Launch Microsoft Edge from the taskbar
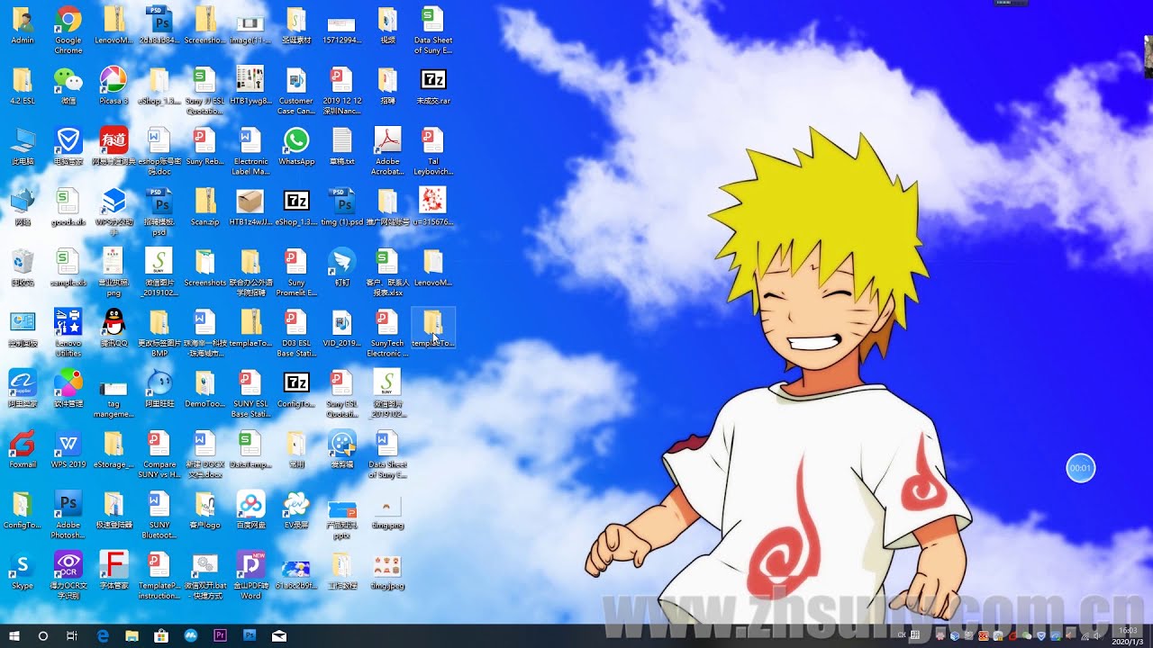Image resolution: width=1153 pixels, height=648 pixels. 103,635
